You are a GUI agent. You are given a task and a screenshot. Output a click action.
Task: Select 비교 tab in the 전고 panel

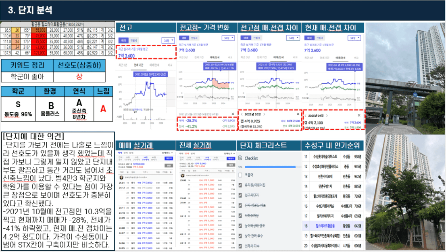coord(170,65)
